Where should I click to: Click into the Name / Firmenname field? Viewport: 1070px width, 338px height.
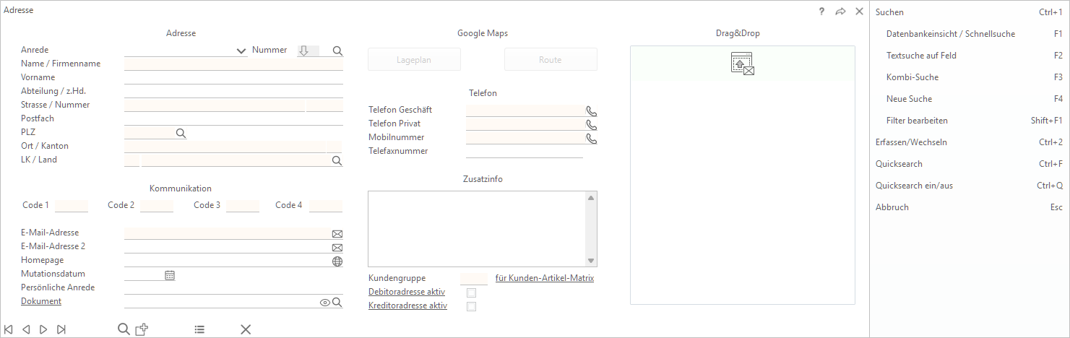(x=233, y=64)
